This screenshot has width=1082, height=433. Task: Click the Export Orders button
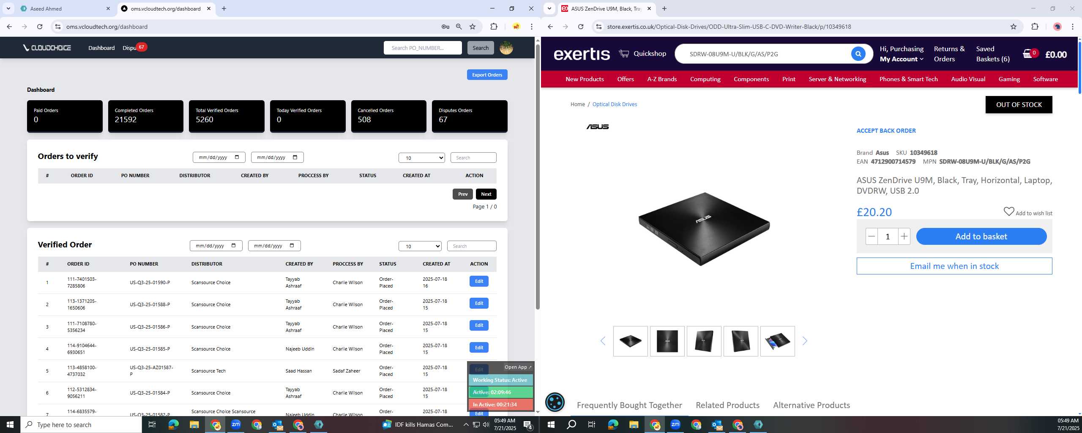click(x=487, y=75)
